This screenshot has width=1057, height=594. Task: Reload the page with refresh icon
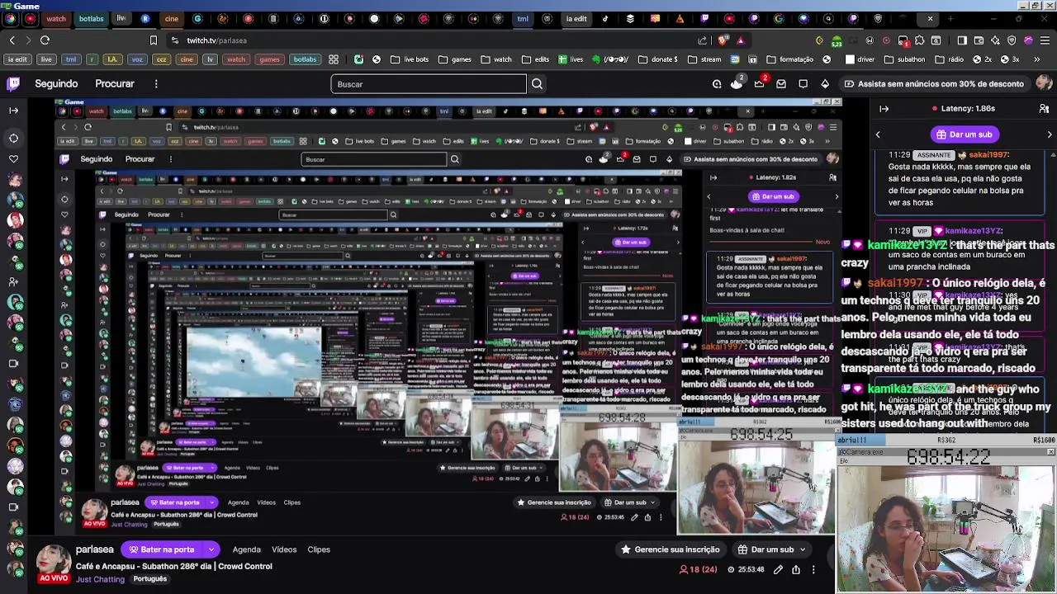click(45, 40)
